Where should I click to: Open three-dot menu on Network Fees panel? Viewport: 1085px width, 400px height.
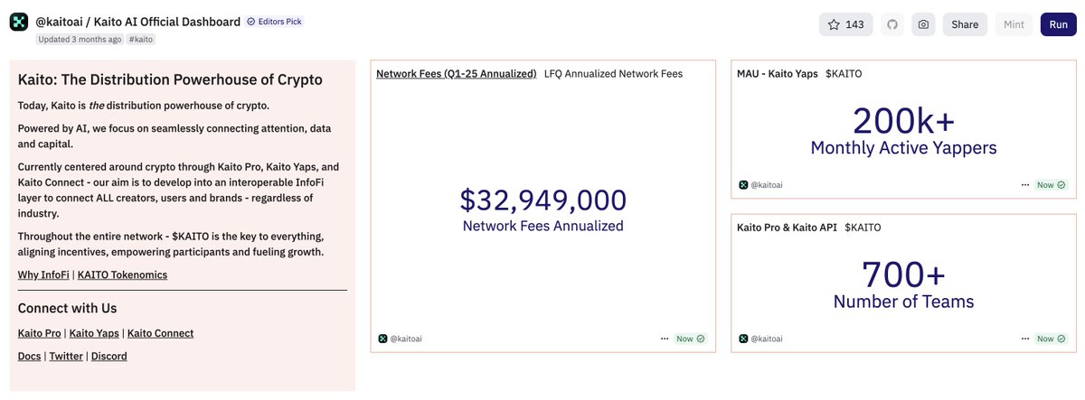click(x=665, y=339)
